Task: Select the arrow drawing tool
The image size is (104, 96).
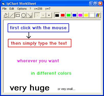Action: tap(29, 15)
